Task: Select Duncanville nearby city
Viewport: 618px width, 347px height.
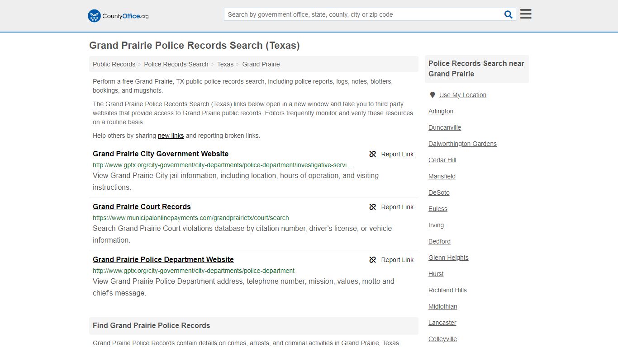Action: click(445, 127)
